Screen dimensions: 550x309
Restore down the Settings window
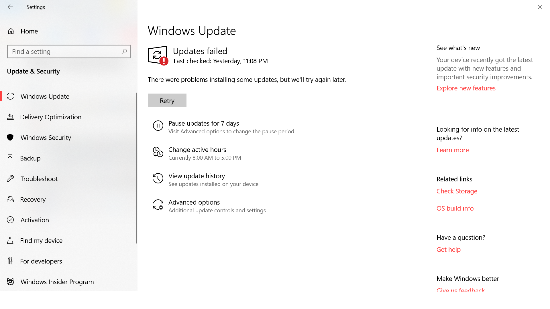click(520, 7)
